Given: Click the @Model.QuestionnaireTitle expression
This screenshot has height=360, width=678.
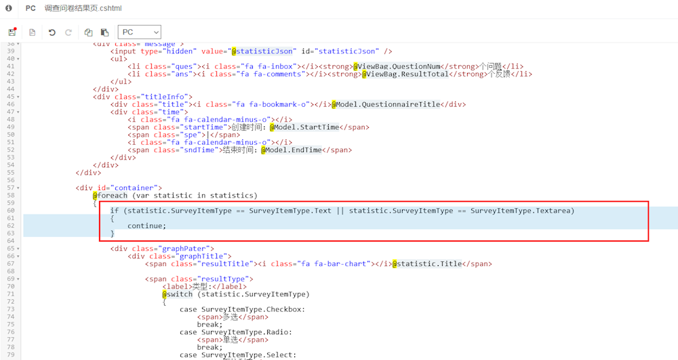Looking at the screenshot, I should tap(386, 104).
